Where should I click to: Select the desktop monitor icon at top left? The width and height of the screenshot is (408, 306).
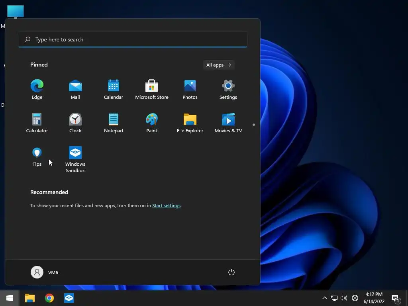[16, 12]
